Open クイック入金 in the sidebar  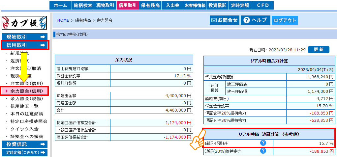(24, 129)
